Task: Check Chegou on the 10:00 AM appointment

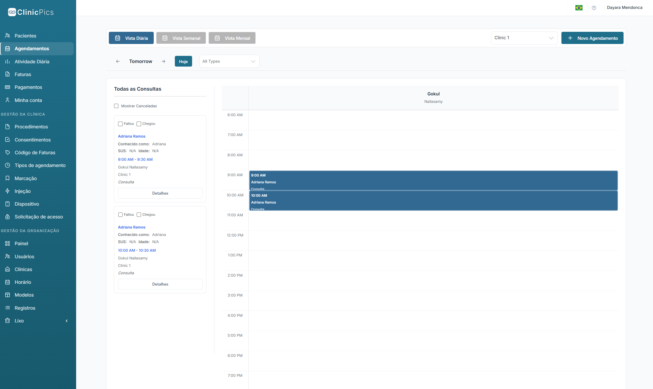Action: point(139,215)
